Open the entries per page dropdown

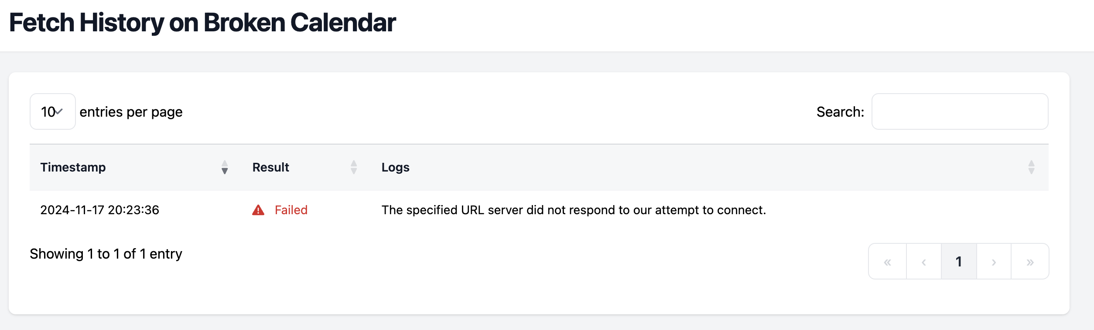tap(52, 112)
